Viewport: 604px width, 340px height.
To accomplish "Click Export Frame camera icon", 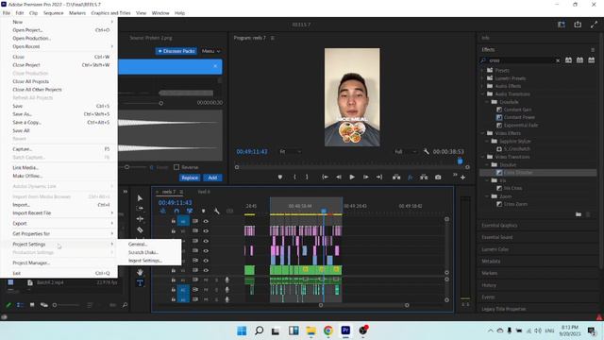I will [x=438, y=177].
